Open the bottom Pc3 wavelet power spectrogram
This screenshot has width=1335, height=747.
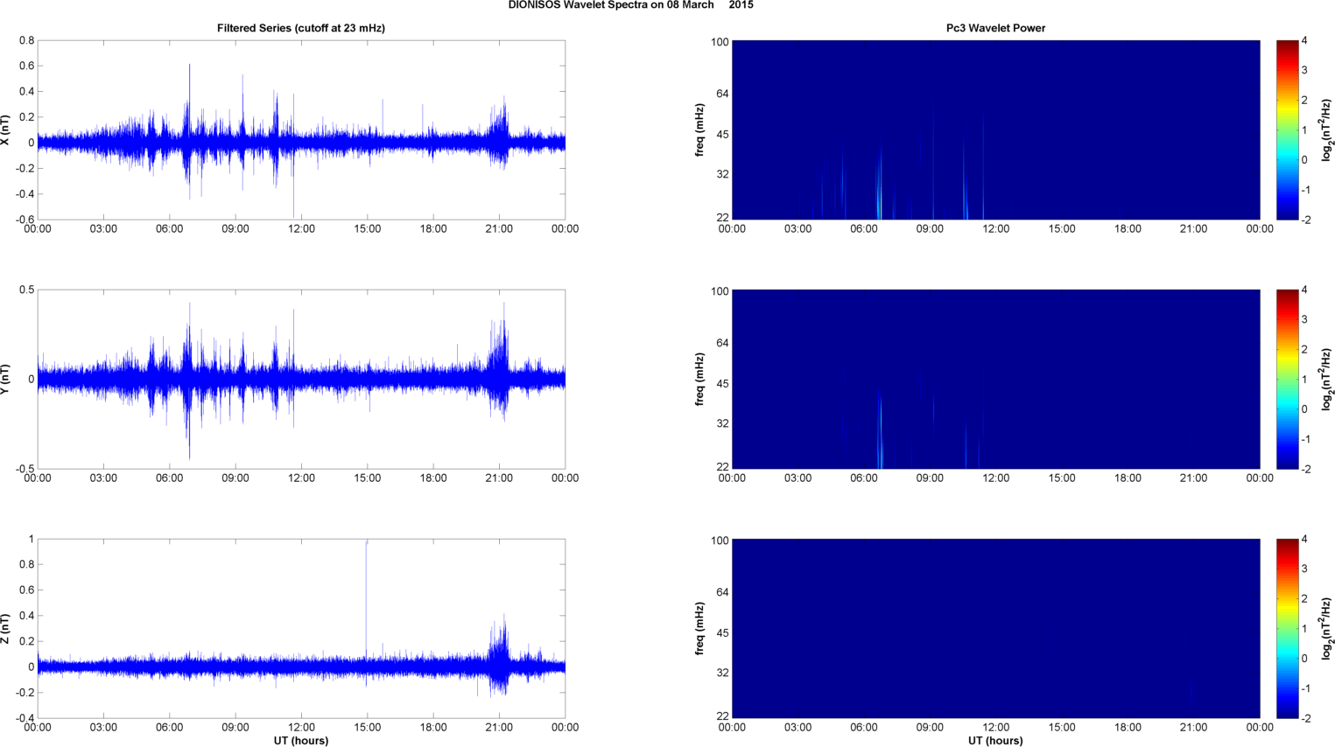995,628
